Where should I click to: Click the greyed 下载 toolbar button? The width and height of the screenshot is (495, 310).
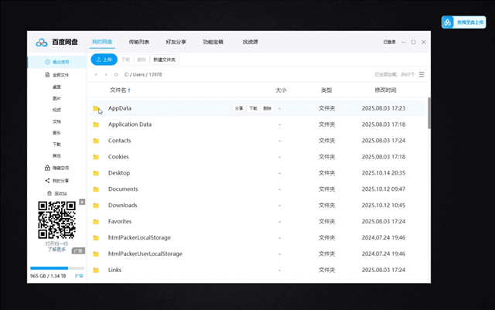tap(125, 60)
